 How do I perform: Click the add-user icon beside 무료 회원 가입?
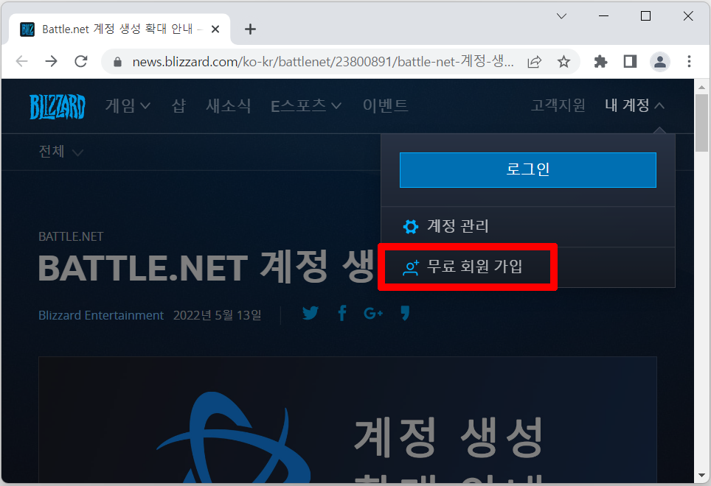(411, 267)
